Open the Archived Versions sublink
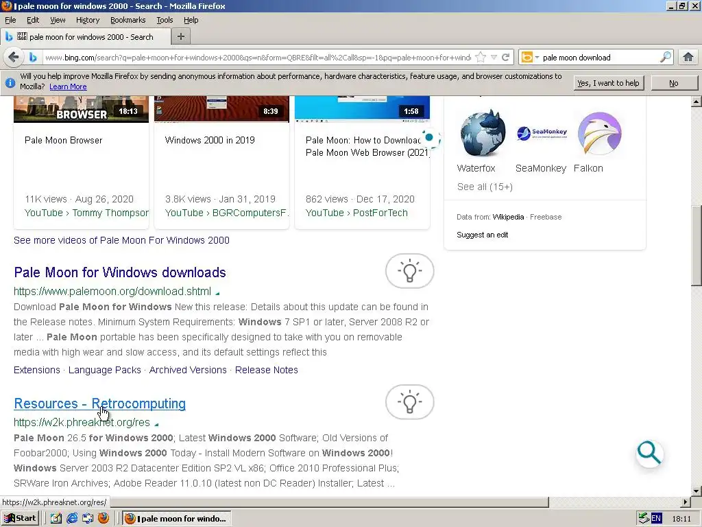Image resolution: width=702 pixels, height=527 pixels. pos(188,370)
